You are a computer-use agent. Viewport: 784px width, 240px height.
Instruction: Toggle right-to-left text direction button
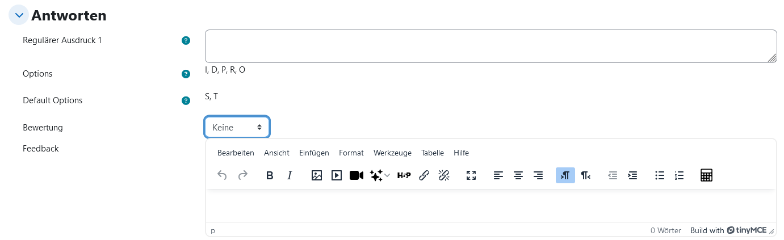585,175
